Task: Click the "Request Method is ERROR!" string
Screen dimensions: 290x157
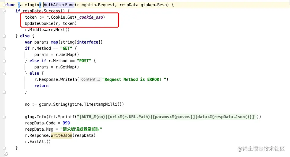Action: (x=134, y=79)
